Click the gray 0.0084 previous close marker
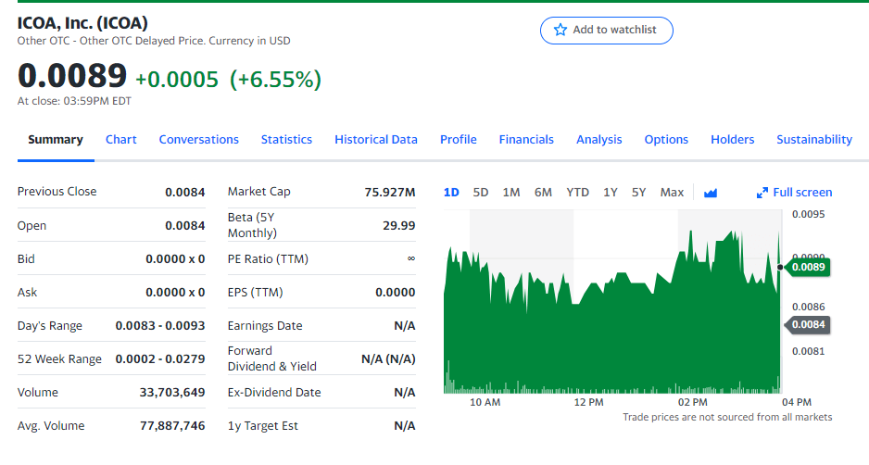Image resolution: width=869 pixels, height=465 pixels. point(808,325)
